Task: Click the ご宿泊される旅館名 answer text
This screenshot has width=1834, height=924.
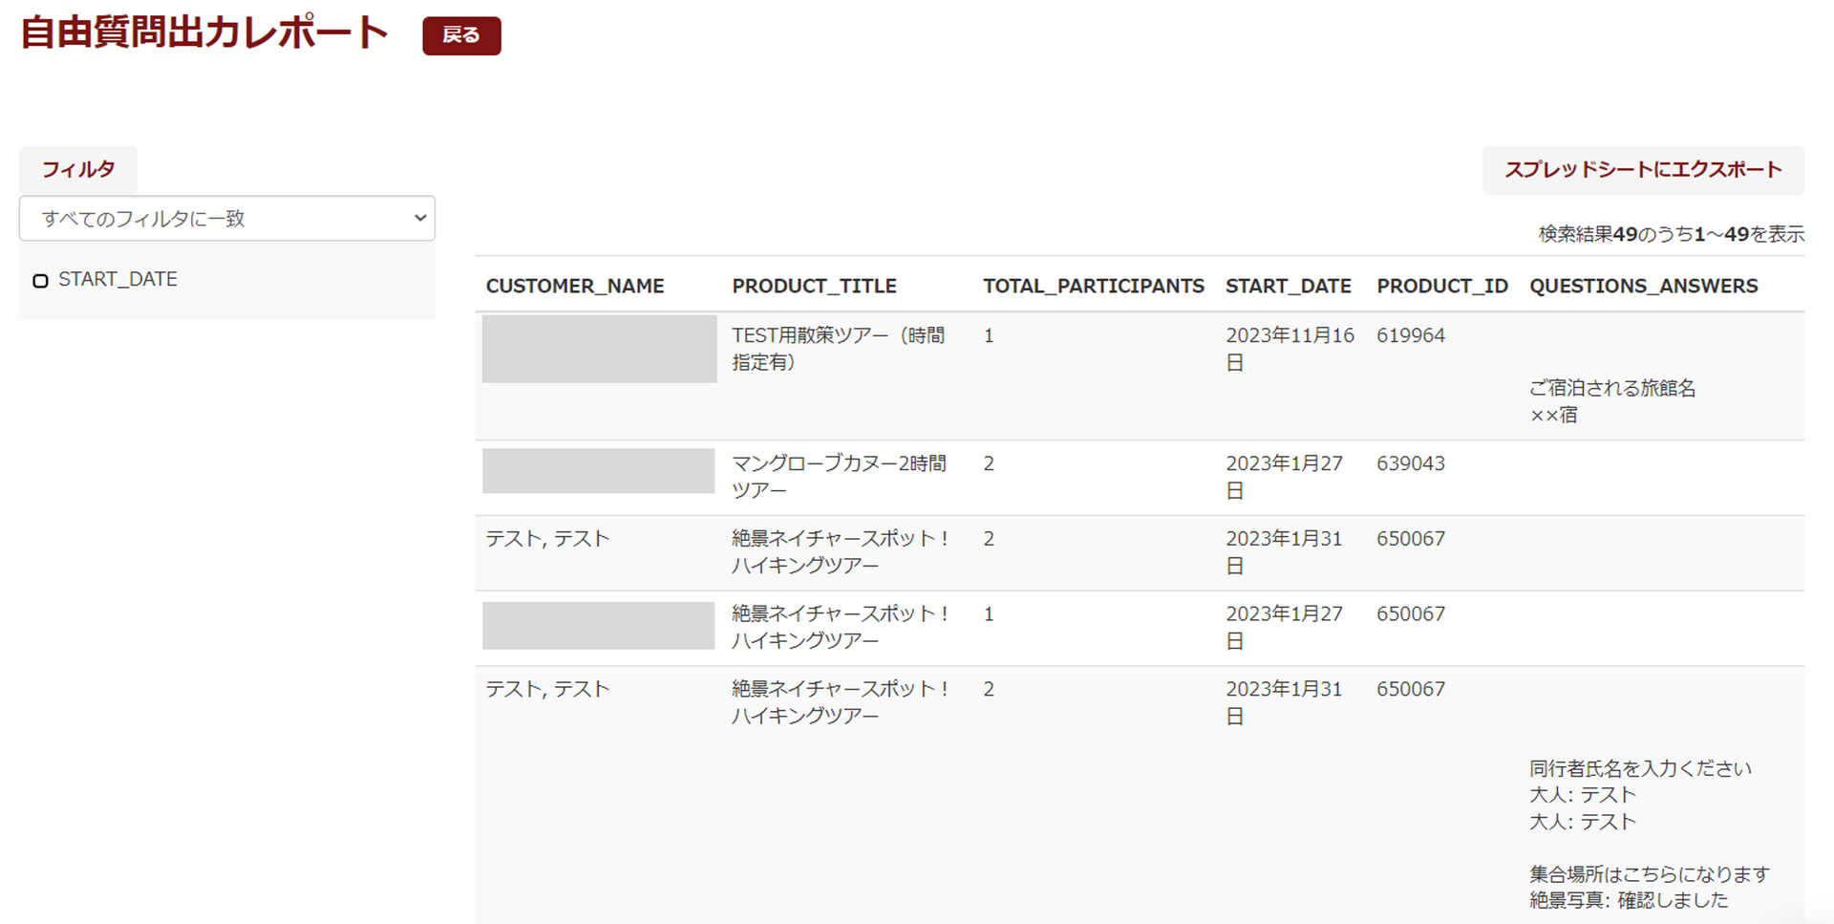Action: pos(1611,388)
